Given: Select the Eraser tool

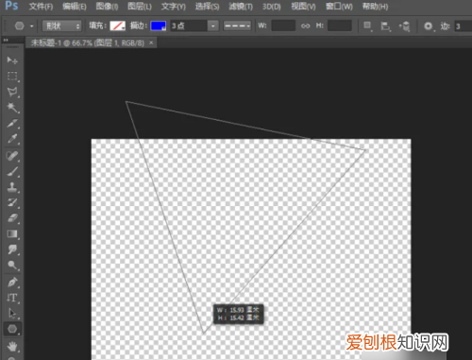Looking at the screenshot, I should [12, 218].
